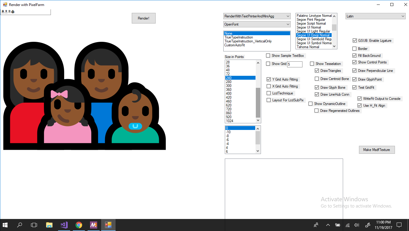
Task: Choose Segoe UI Emoji Normal font
Action: pyautogui.click(x=314, y=35)
